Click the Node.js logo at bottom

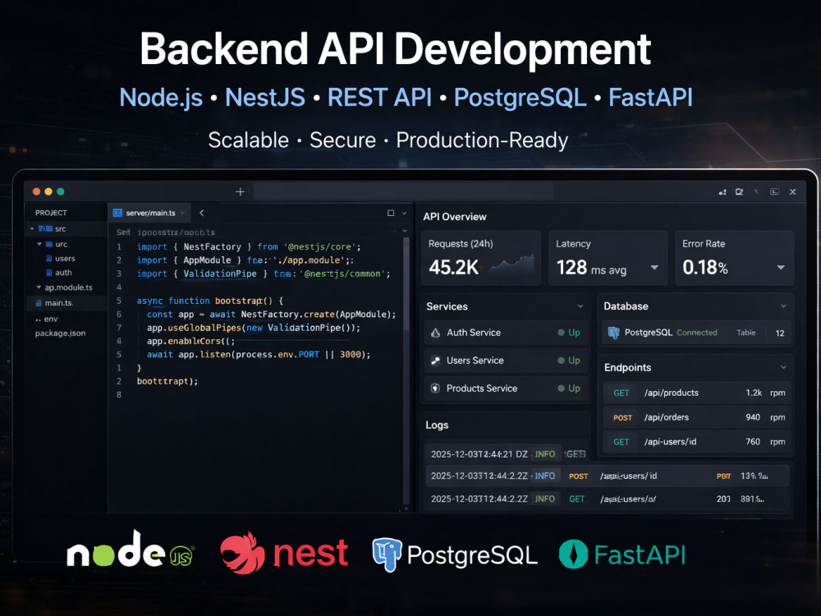click(x=131, y=550)
